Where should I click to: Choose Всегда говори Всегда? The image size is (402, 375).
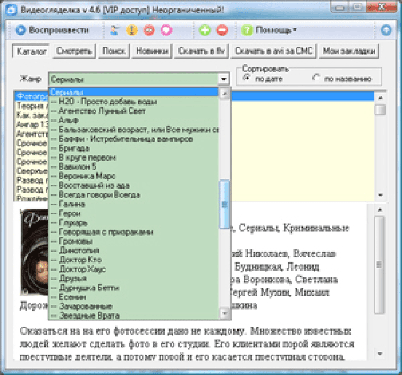(133, 194)
